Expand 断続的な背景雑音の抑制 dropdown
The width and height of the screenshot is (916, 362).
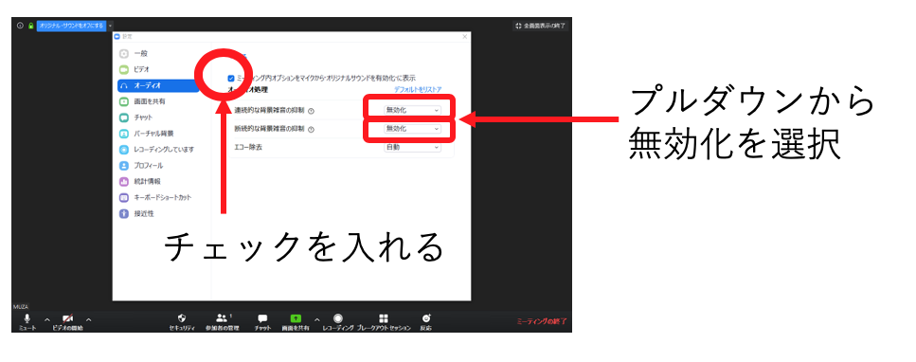tap(412, 128)
